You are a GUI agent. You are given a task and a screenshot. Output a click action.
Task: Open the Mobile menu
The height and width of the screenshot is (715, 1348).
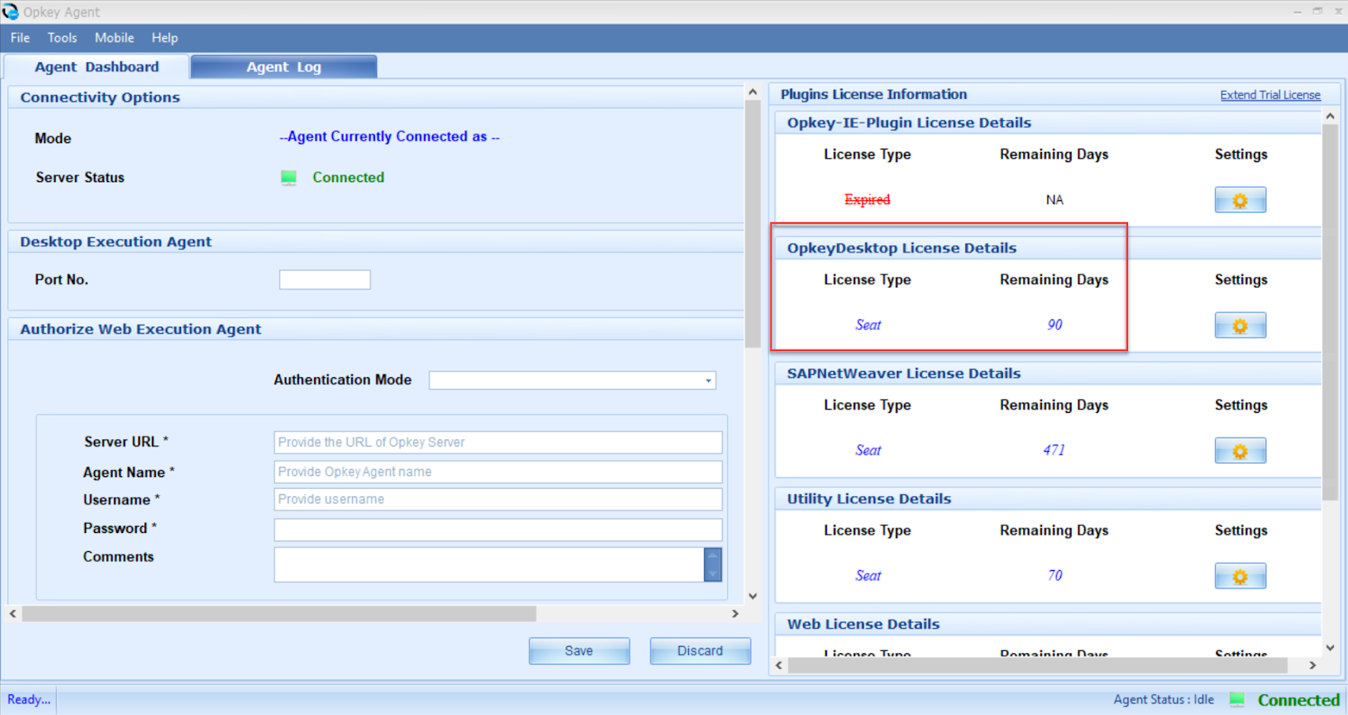coord(115,38)
